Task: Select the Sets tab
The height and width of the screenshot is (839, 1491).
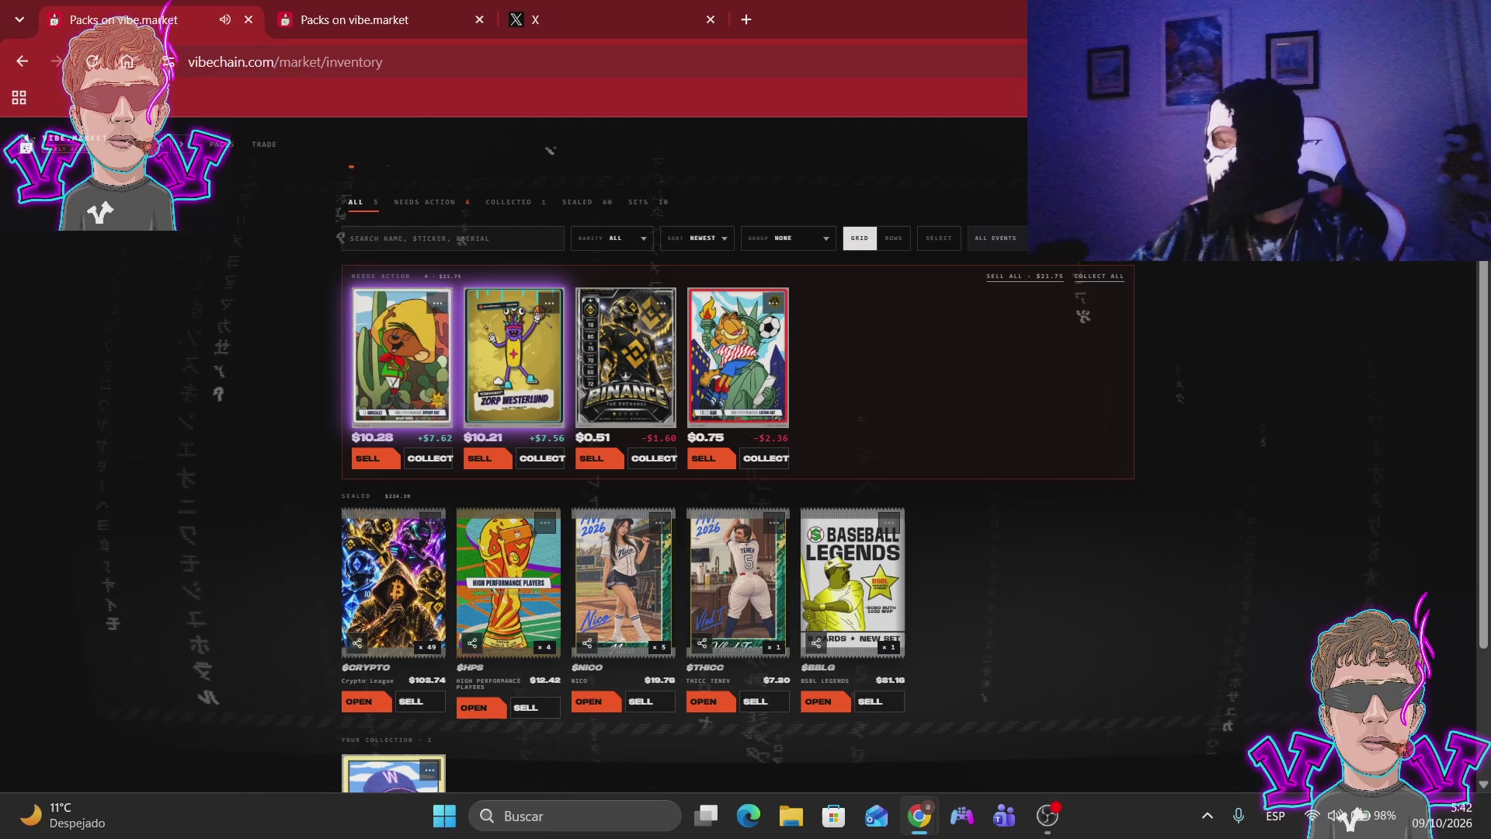Action: click(x=648, y=202)
